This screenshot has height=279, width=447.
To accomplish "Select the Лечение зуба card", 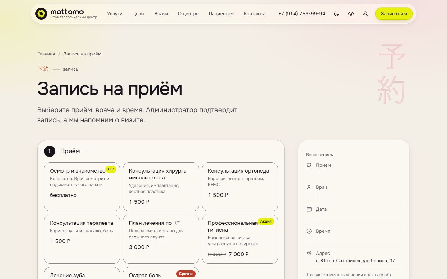I will [x=82, y=273].
